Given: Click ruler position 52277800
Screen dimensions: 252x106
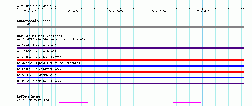Looking at the screenshot, I should coord(159,11).
